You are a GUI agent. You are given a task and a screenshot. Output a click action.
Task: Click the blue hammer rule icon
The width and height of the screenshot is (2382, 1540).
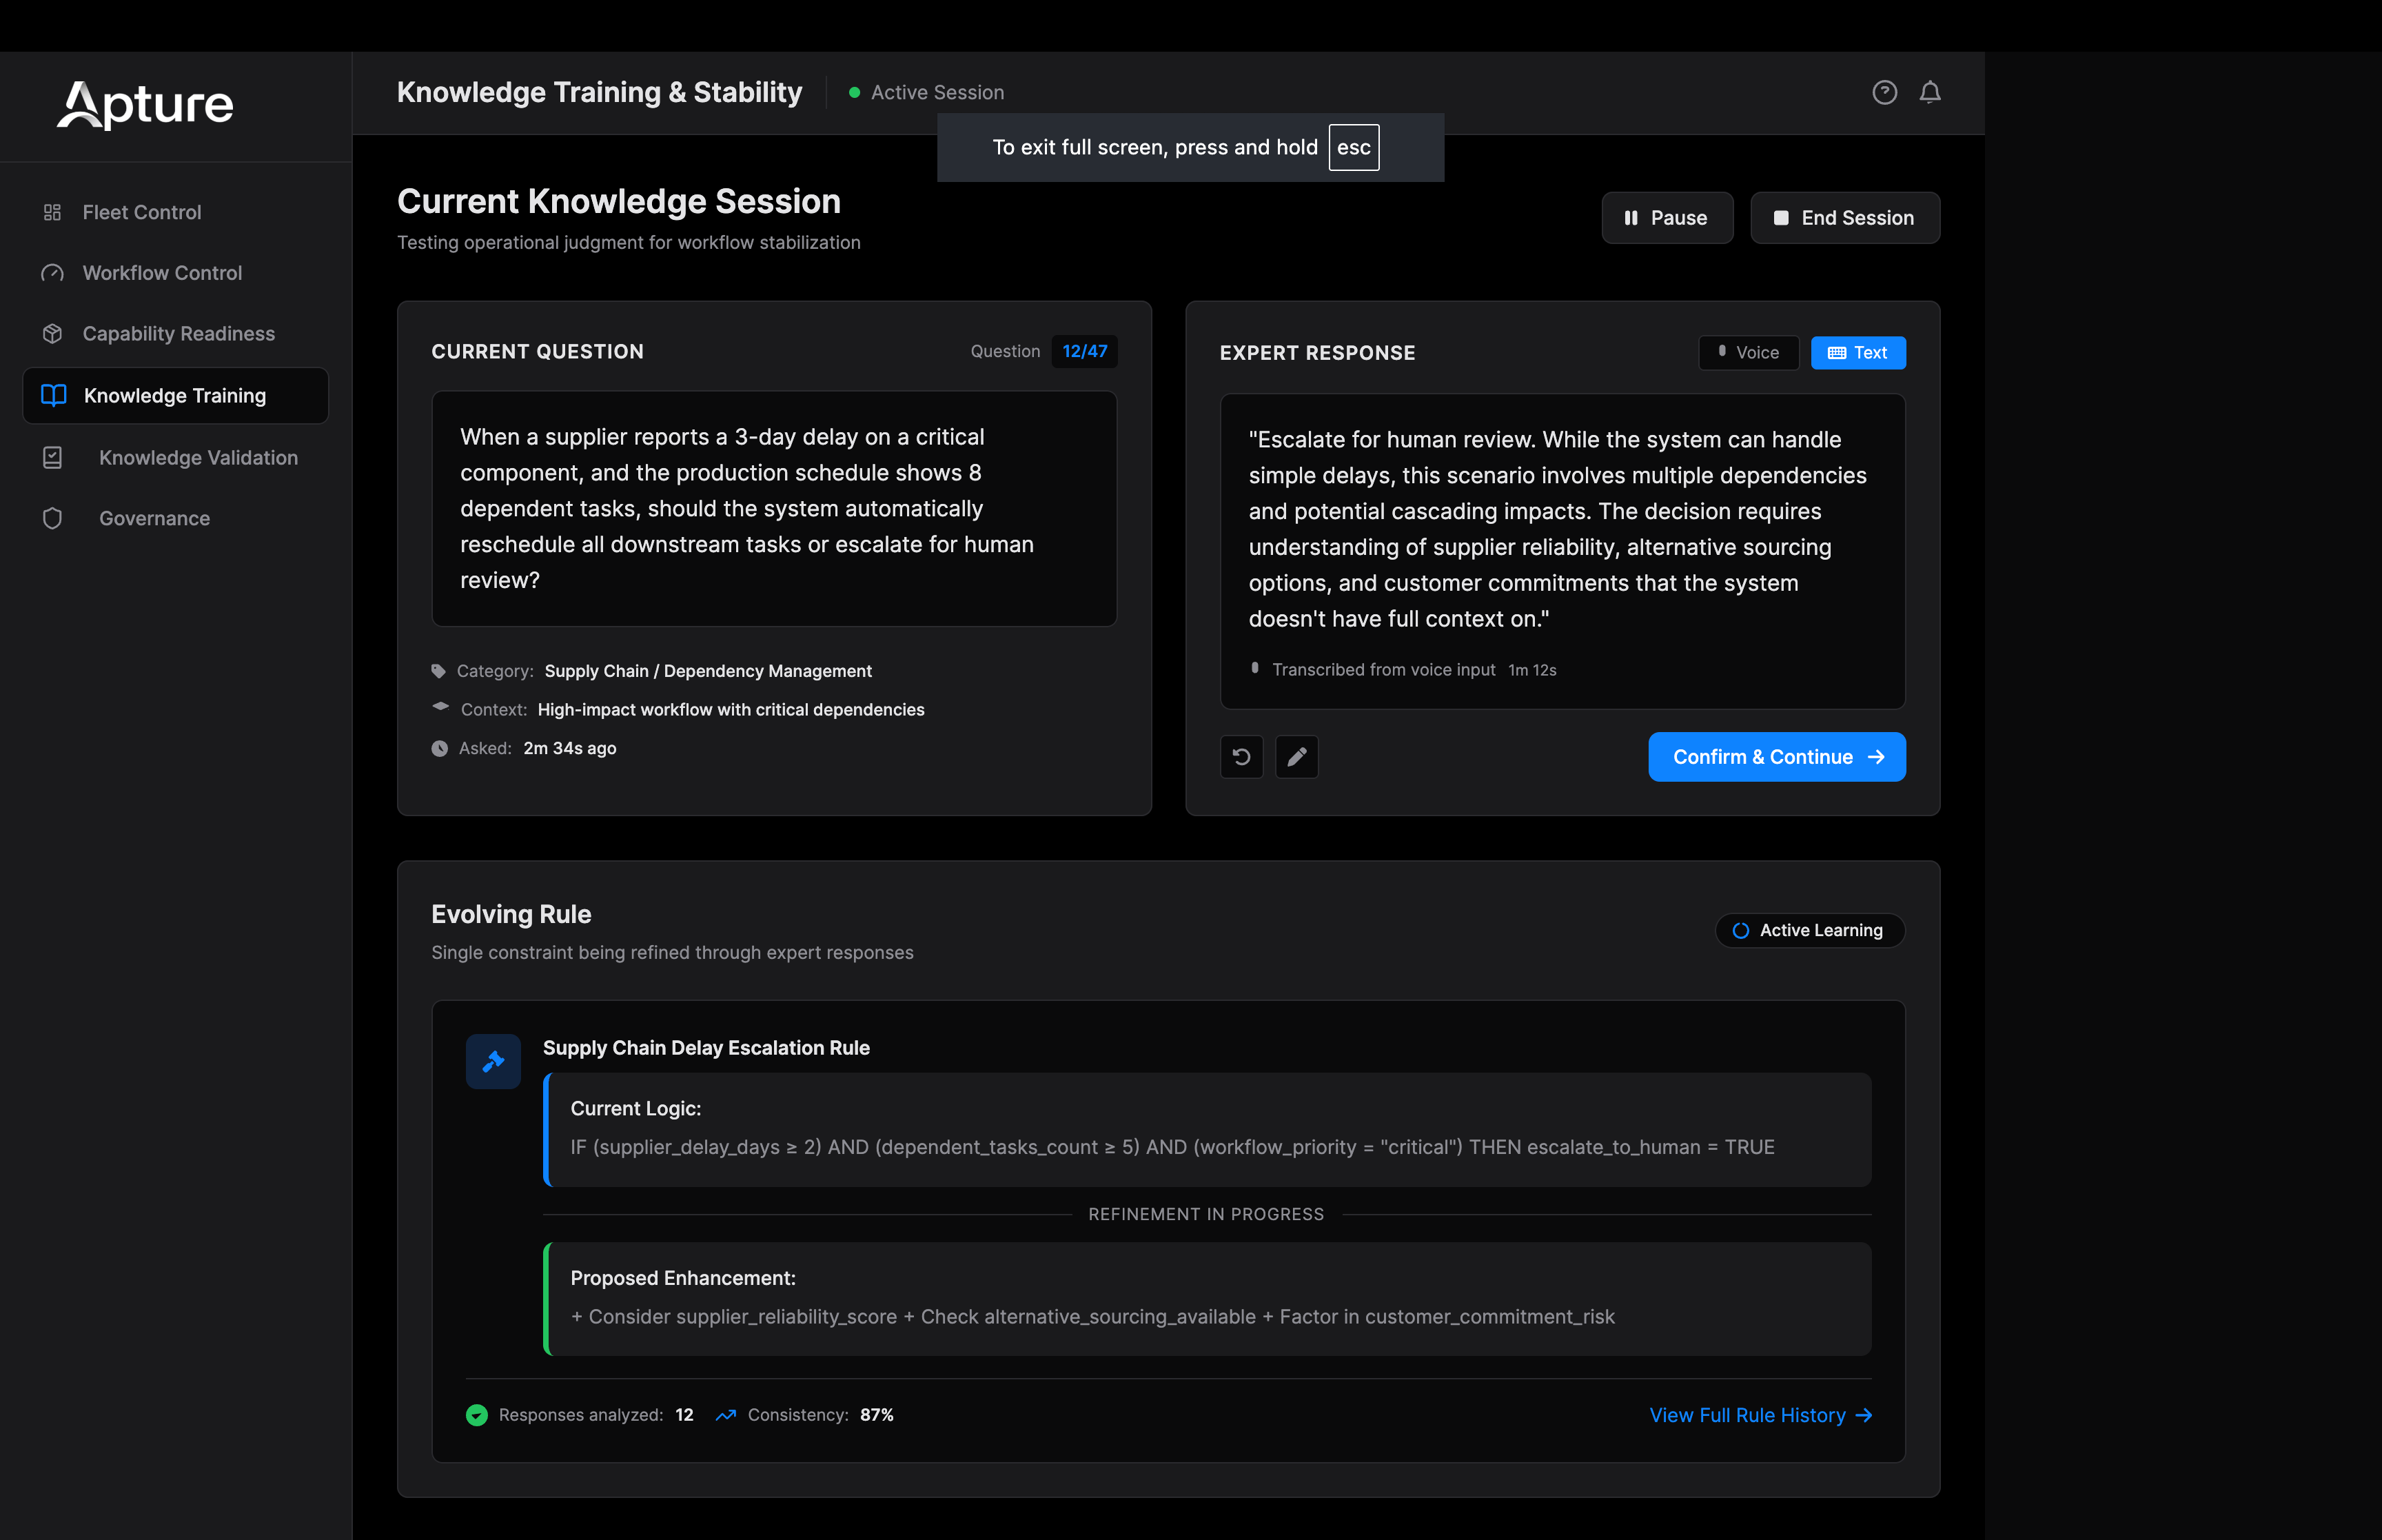(493, 1061)
